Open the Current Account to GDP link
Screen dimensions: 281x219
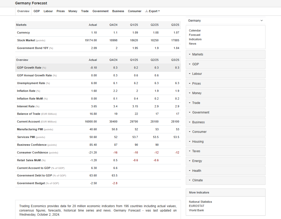point(34,168)
